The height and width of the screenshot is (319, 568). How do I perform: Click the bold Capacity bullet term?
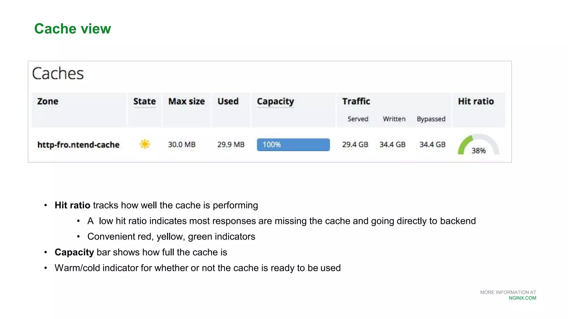tap(74, 252)
